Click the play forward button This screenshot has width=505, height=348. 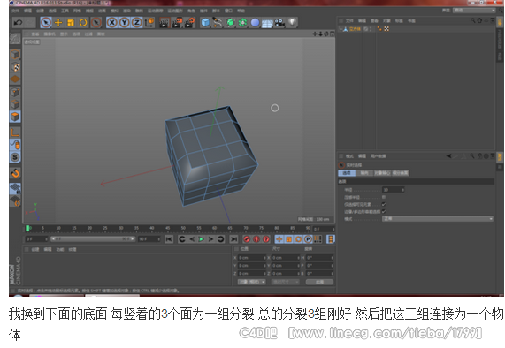pyautogui.click(x=202, y=239)
